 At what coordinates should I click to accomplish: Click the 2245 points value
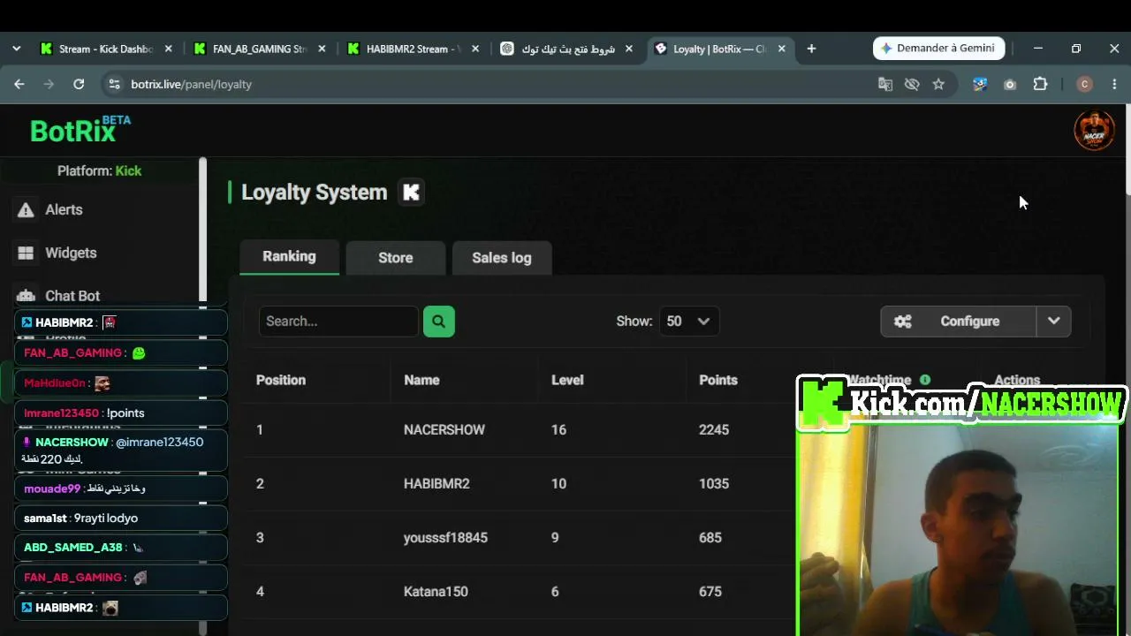click(x=714, y=430)
